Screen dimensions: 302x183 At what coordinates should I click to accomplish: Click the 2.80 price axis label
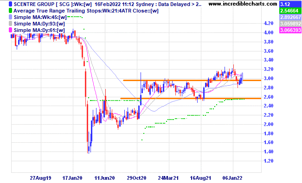click(269, 88)
